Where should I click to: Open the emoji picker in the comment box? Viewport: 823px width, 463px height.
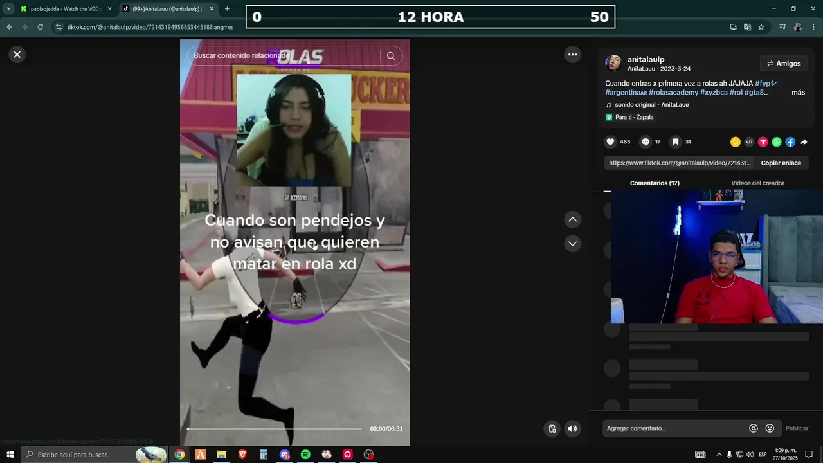coord(770,428)
